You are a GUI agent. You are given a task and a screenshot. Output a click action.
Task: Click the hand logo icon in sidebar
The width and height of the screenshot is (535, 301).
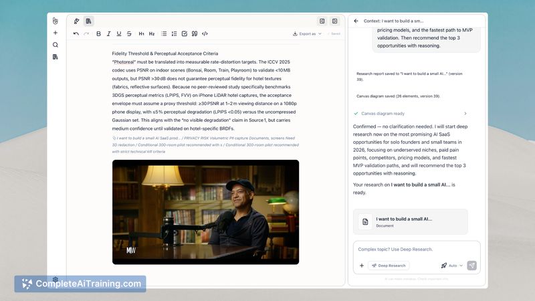point(56,21)
